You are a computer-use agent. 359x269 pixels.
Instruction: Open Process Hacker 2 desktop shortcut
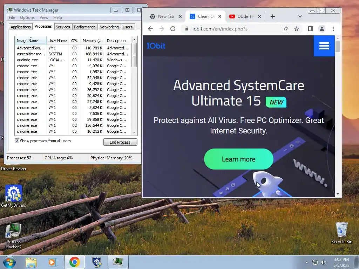[14, 236]
